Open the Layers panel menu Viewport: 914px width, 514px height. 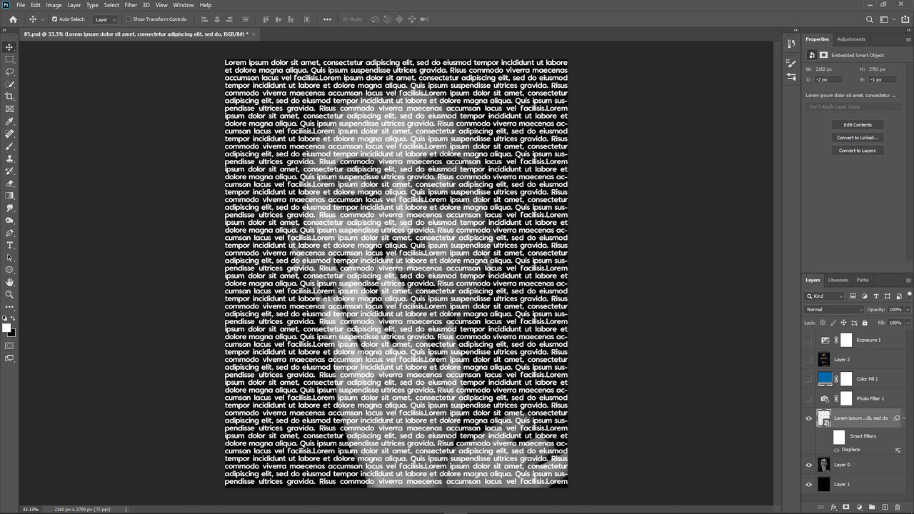908,280
